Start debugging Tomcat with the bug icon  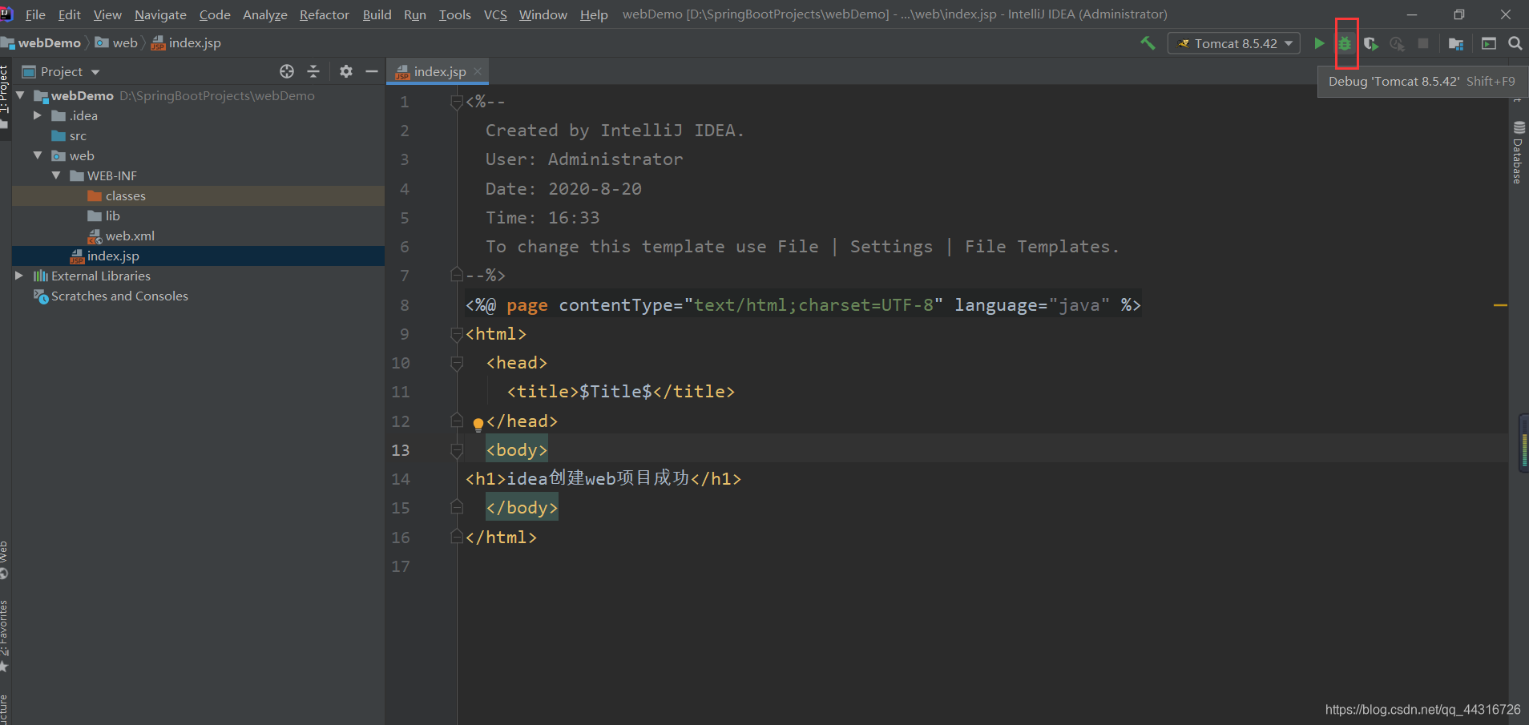tap(1345, 43)
